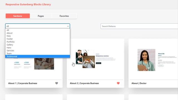Screen dimensions: 178x100
Task: Choose About in the category list
Action: click(38, 33)
